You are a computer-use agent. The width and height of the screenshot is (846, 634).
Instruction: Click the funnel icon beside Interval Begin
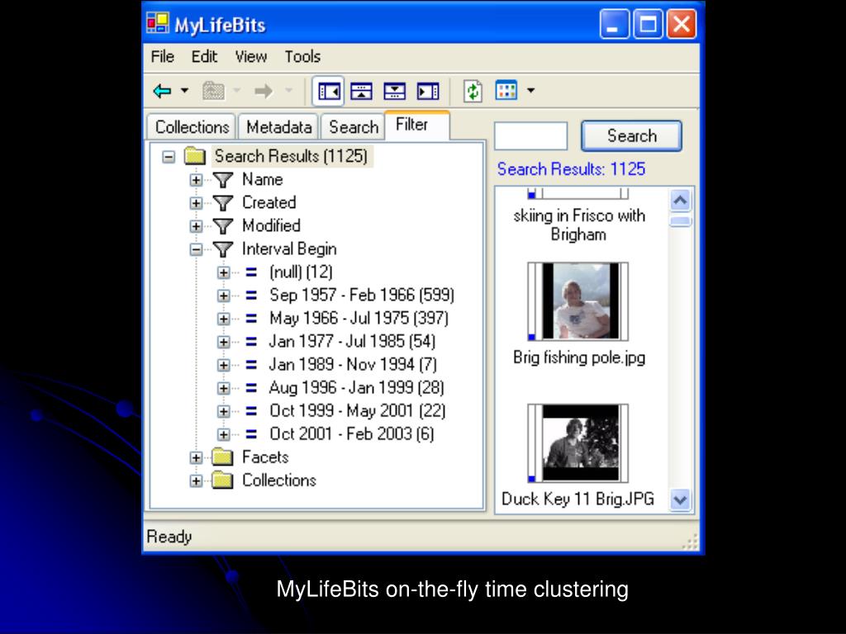[223, 249]
